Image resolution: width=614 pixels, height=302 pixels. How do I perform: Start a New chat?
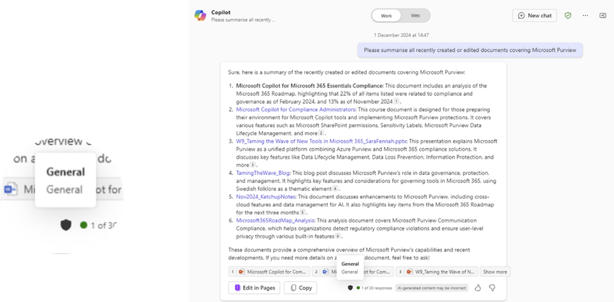point(534,16)
